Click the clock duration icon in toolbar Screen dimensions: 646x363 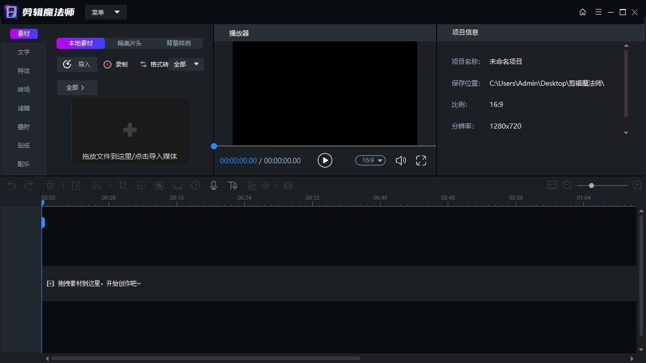(195, 185)
